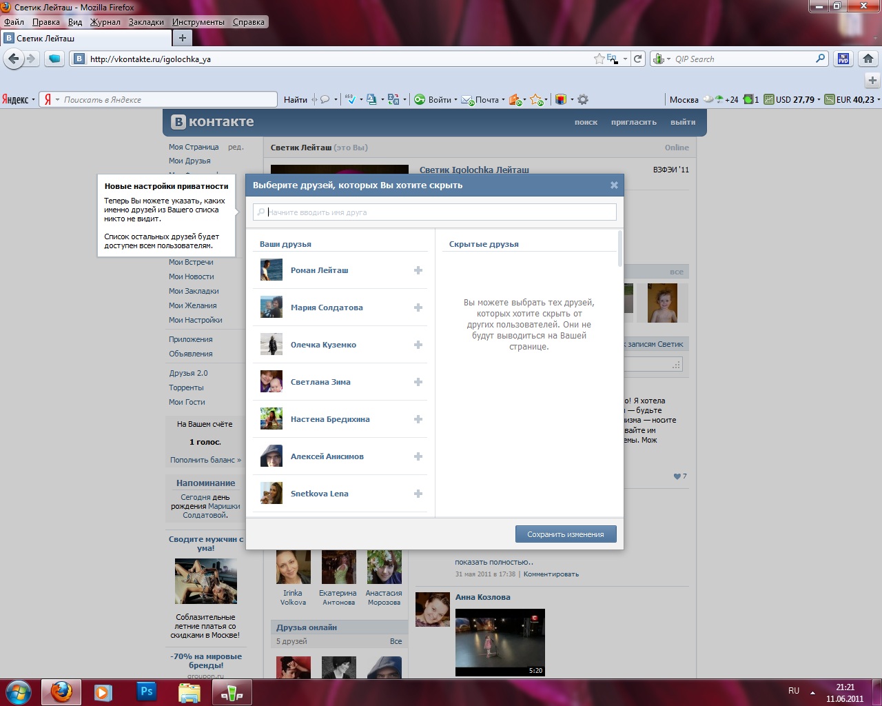This screenshot has width=882, height=706.
Task: Expand the Yandex Почта dropdown
Action: click(x=503, y=99)
